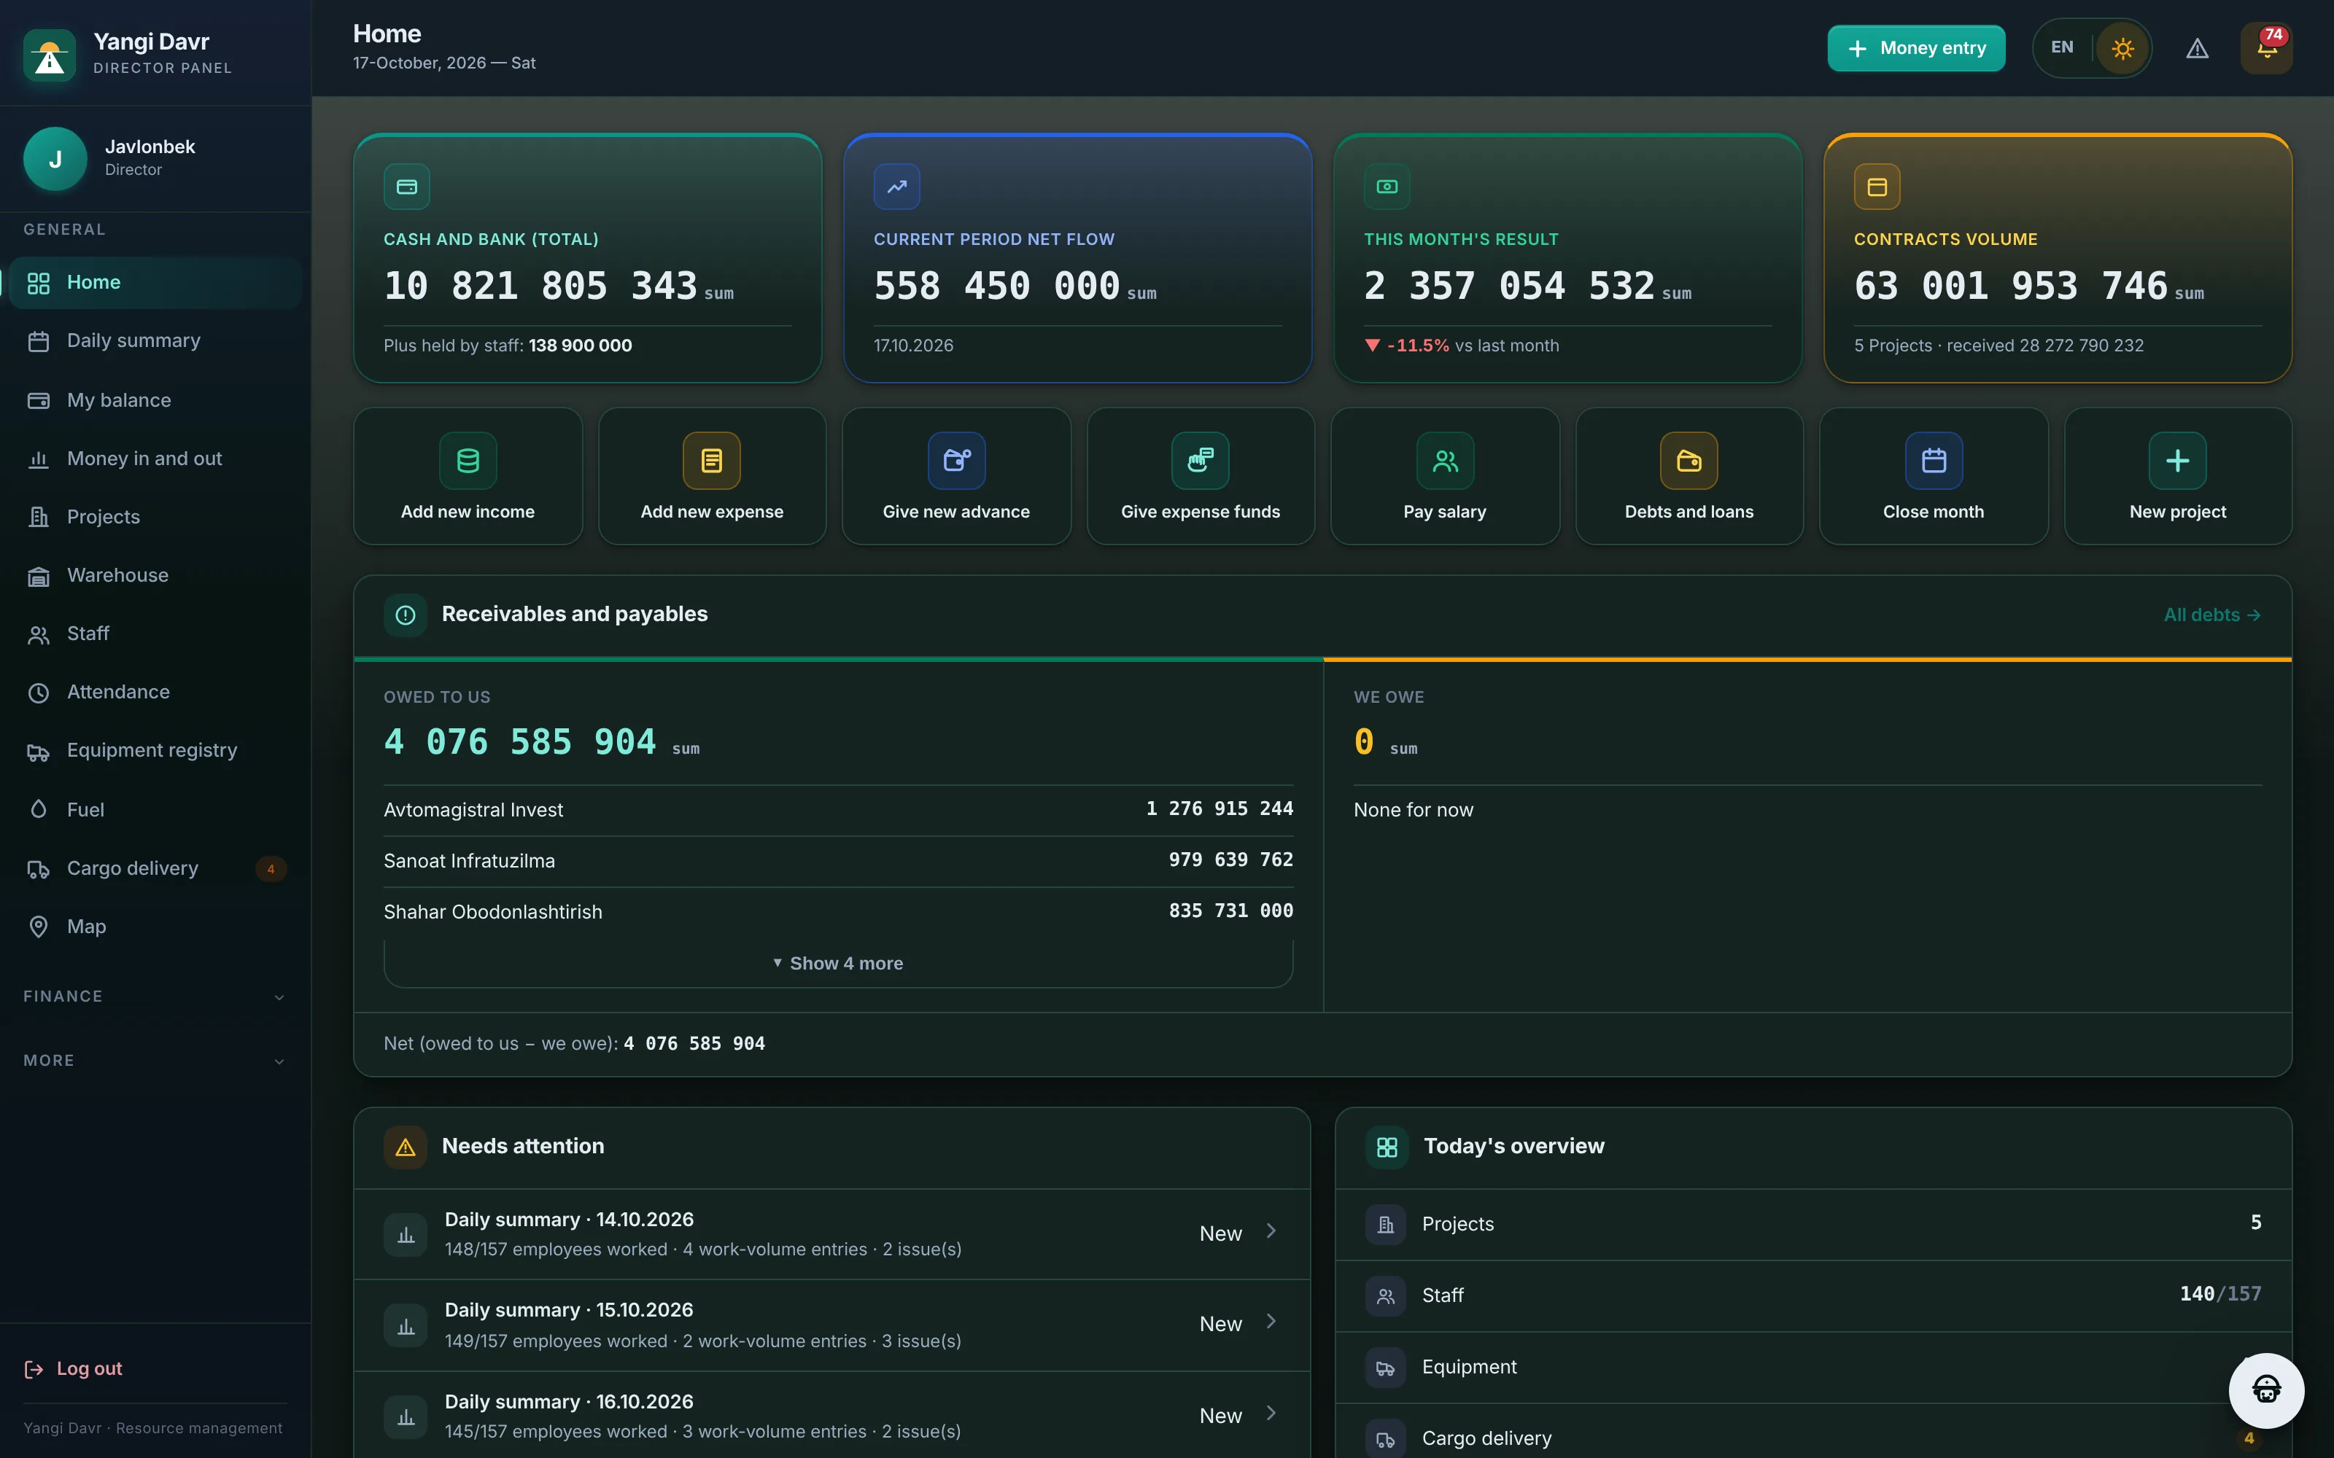Expand the FINANCE sidebar section
This screenshot has height=1458, width=2334.
coord(155,996)
